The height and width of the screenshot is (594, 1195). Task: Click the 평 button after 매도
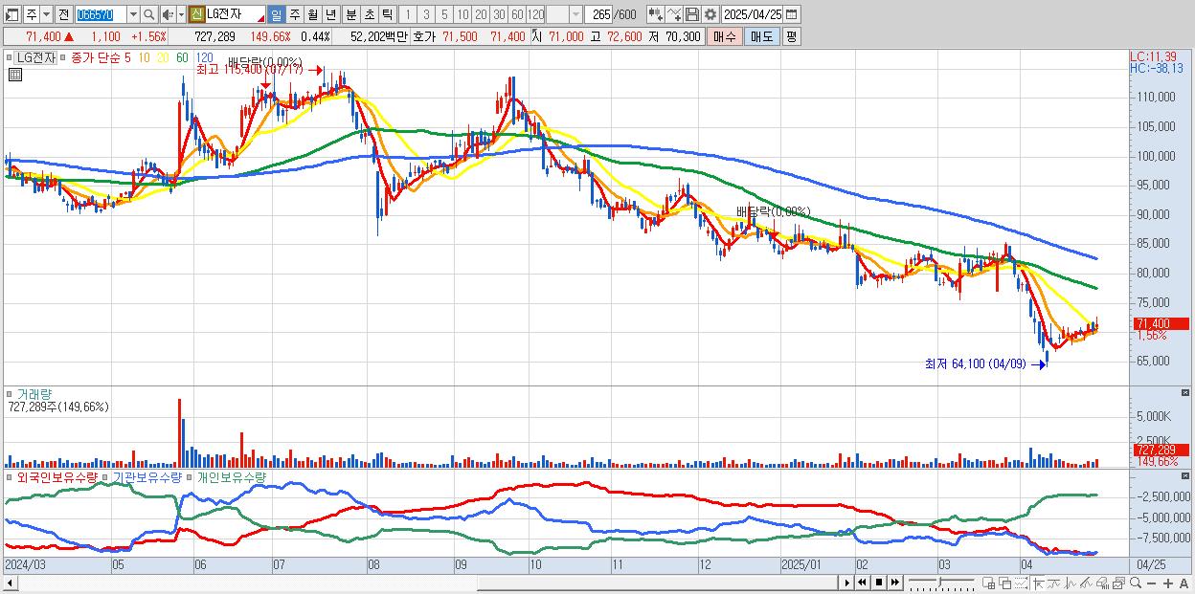[791, 35]
